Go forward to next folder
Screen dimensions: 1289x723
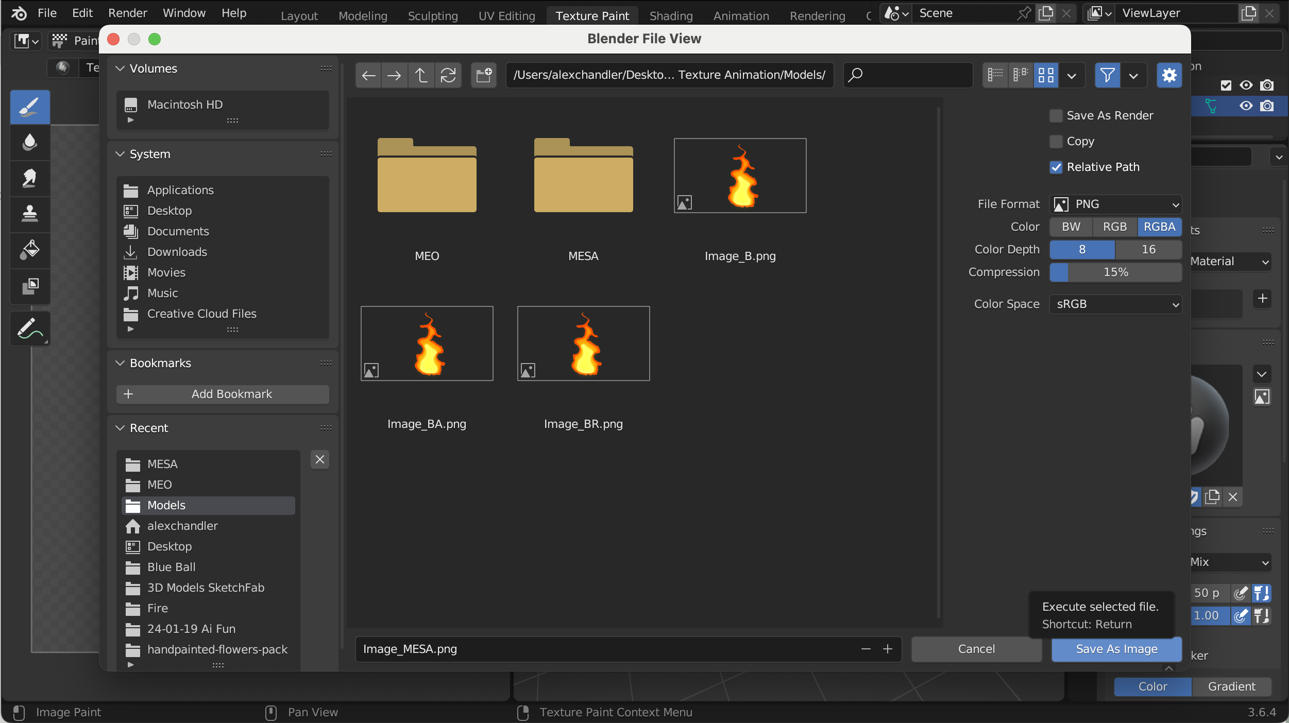(395, 75)
